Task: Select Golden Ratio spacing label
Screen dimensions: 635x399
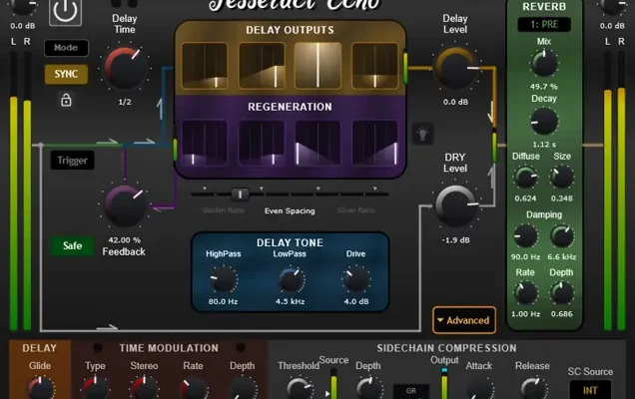Action: (x=224, y=210)
